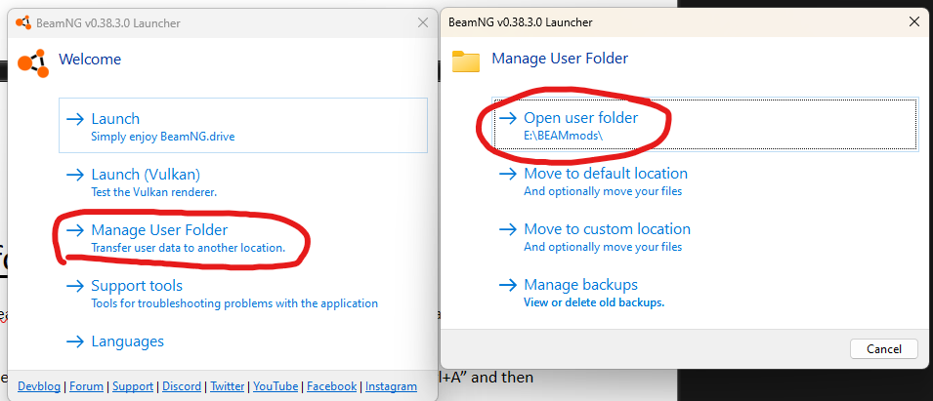Click 'Tools for troubleshooting problems with the application' text
The width and height of the screenshot is (933, 401).
pyautogui.click(x=234, y=303)
